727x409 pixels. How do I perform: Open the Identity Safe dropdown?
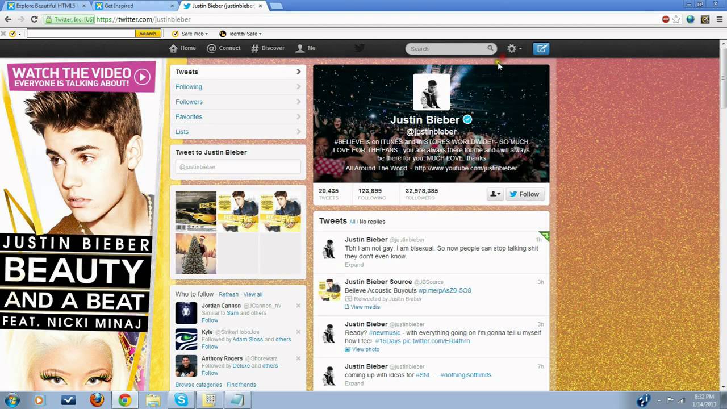(x=240, y=34)
